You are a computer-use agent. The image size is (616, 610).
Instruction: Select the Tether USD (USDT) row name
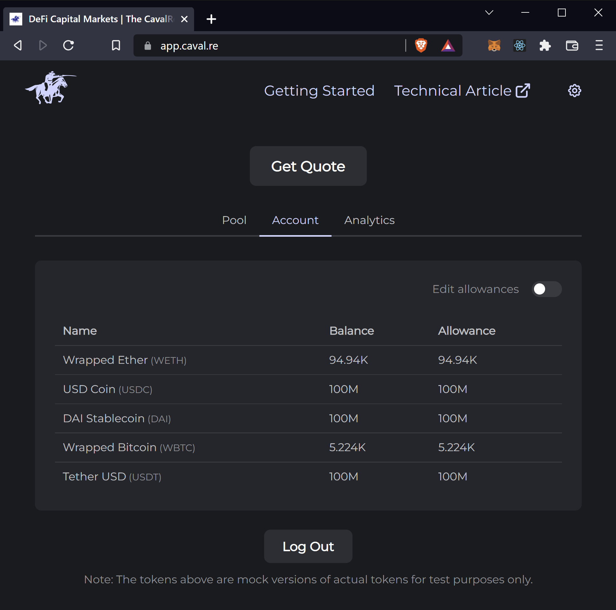[112, 477]
